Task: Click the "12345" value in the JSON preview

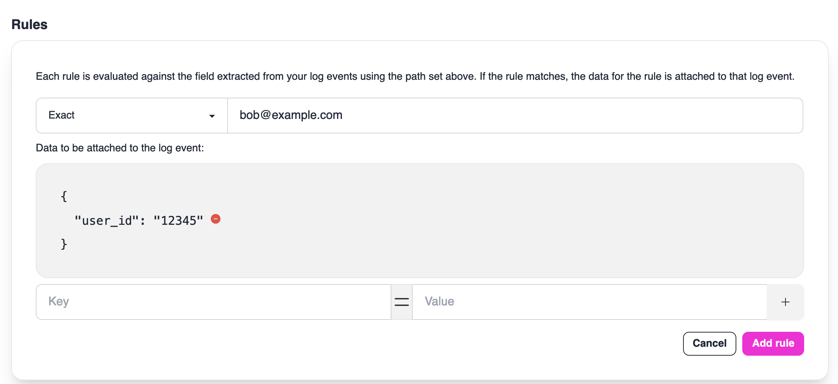Action: (x=178, y=221)
